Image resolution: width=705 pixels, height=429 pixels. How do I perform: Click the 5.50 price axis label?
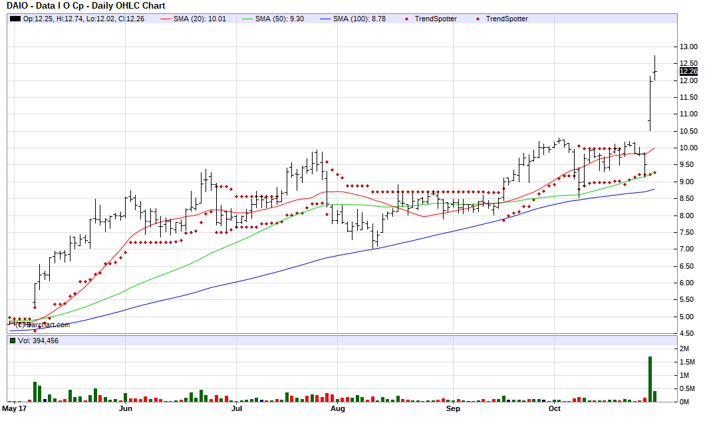point(688,300)
